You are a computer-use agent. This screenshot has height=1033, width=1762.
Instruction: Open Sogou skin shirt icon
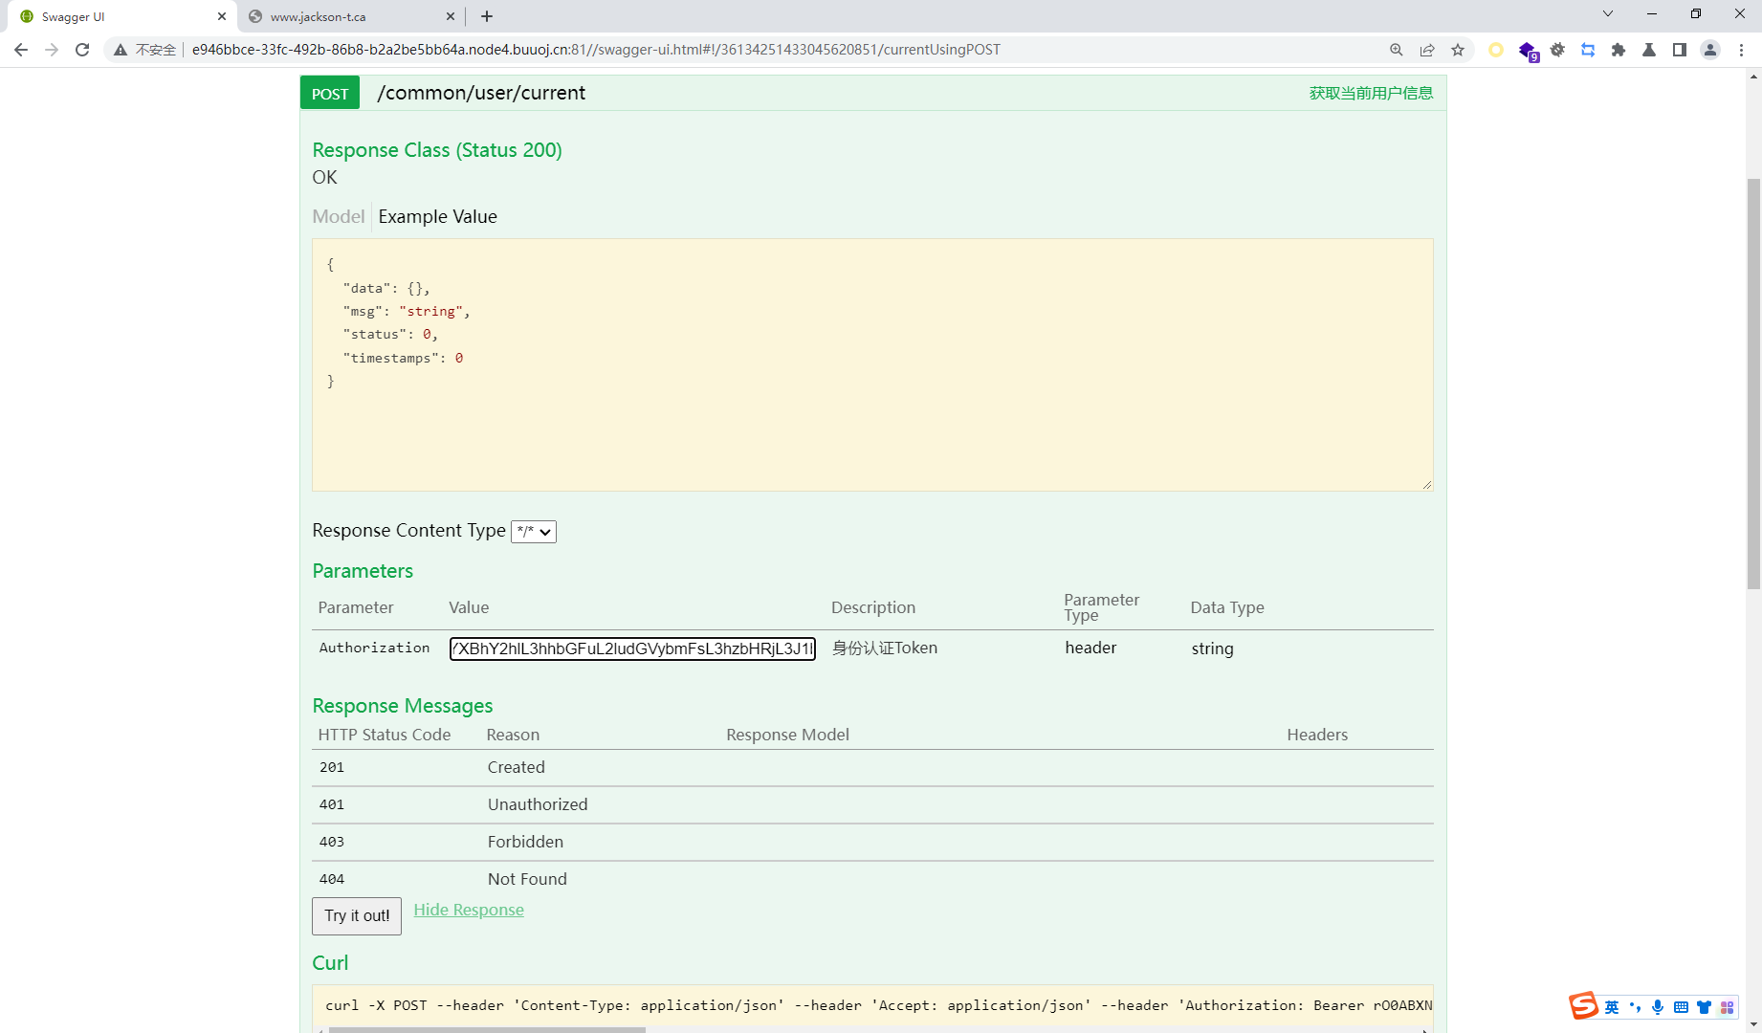coord(1704,1007)
